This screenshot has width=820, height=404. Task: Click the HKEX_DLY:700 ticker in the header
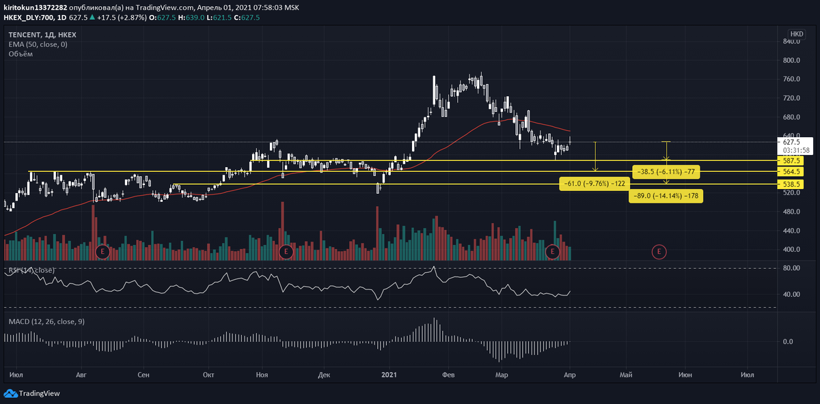(29, 17)
